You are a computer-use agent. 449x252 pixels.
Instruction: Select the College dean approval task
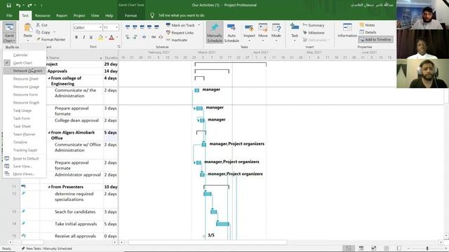point(76,120)
